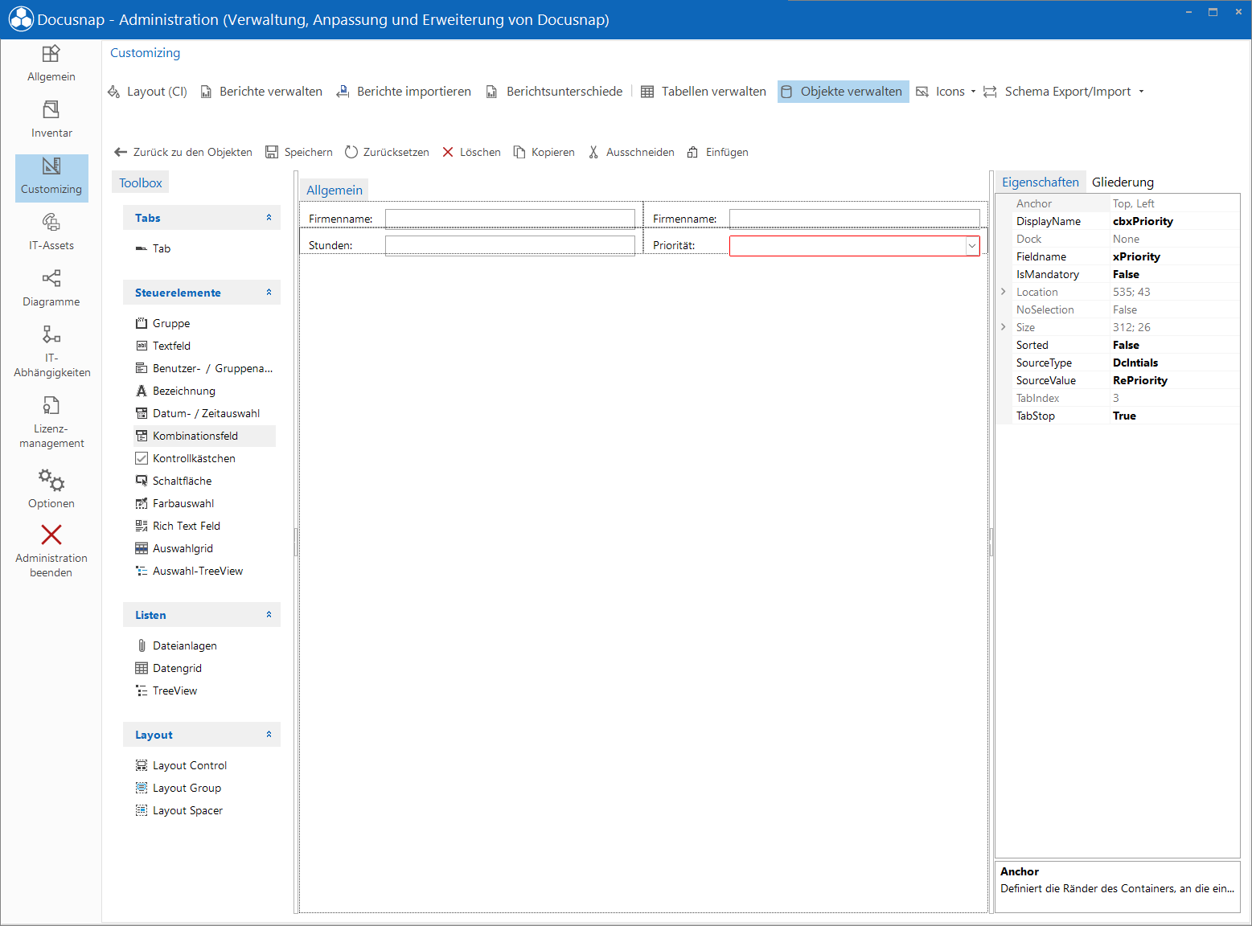Viewport: 1252px width, 926px height.
Task: Open the Optionen gears icon
Action: tap(51, 481)
